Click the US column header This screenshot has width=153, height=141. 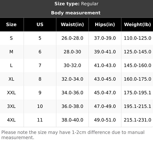coord(40,24)
